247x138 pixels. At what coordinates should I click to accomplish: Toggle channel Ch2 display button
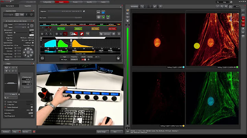point(243,22)
